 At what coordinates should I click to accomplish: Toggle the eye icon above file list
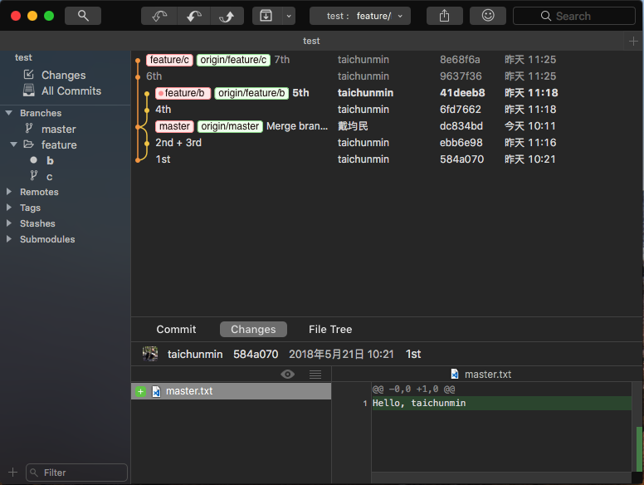click(288, 375)
